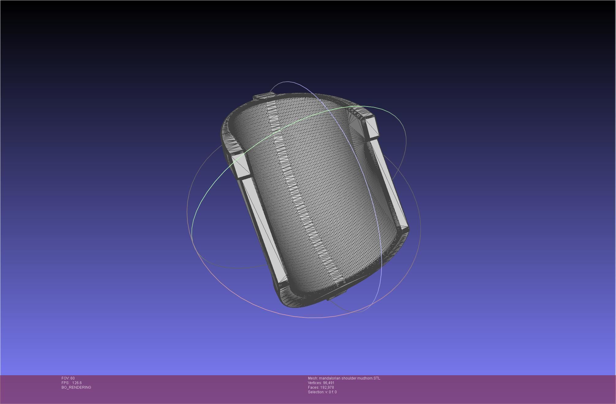Click the FPS counter text
This screenshot has width=616, height=404.
(72, 383)
